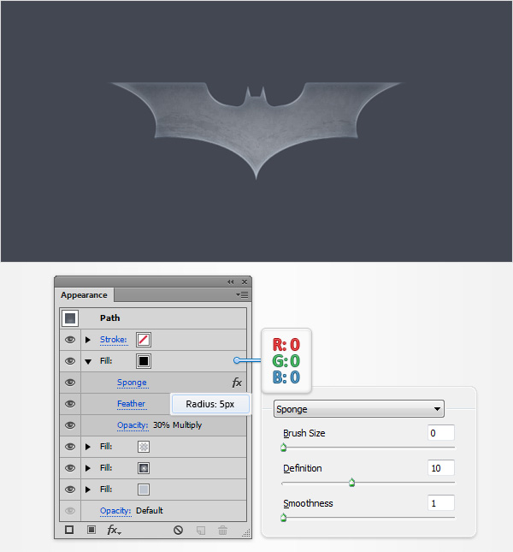Click the light gray Fill swatch
This screenshot has height=552, width=513.
click(x=144, y=490)
